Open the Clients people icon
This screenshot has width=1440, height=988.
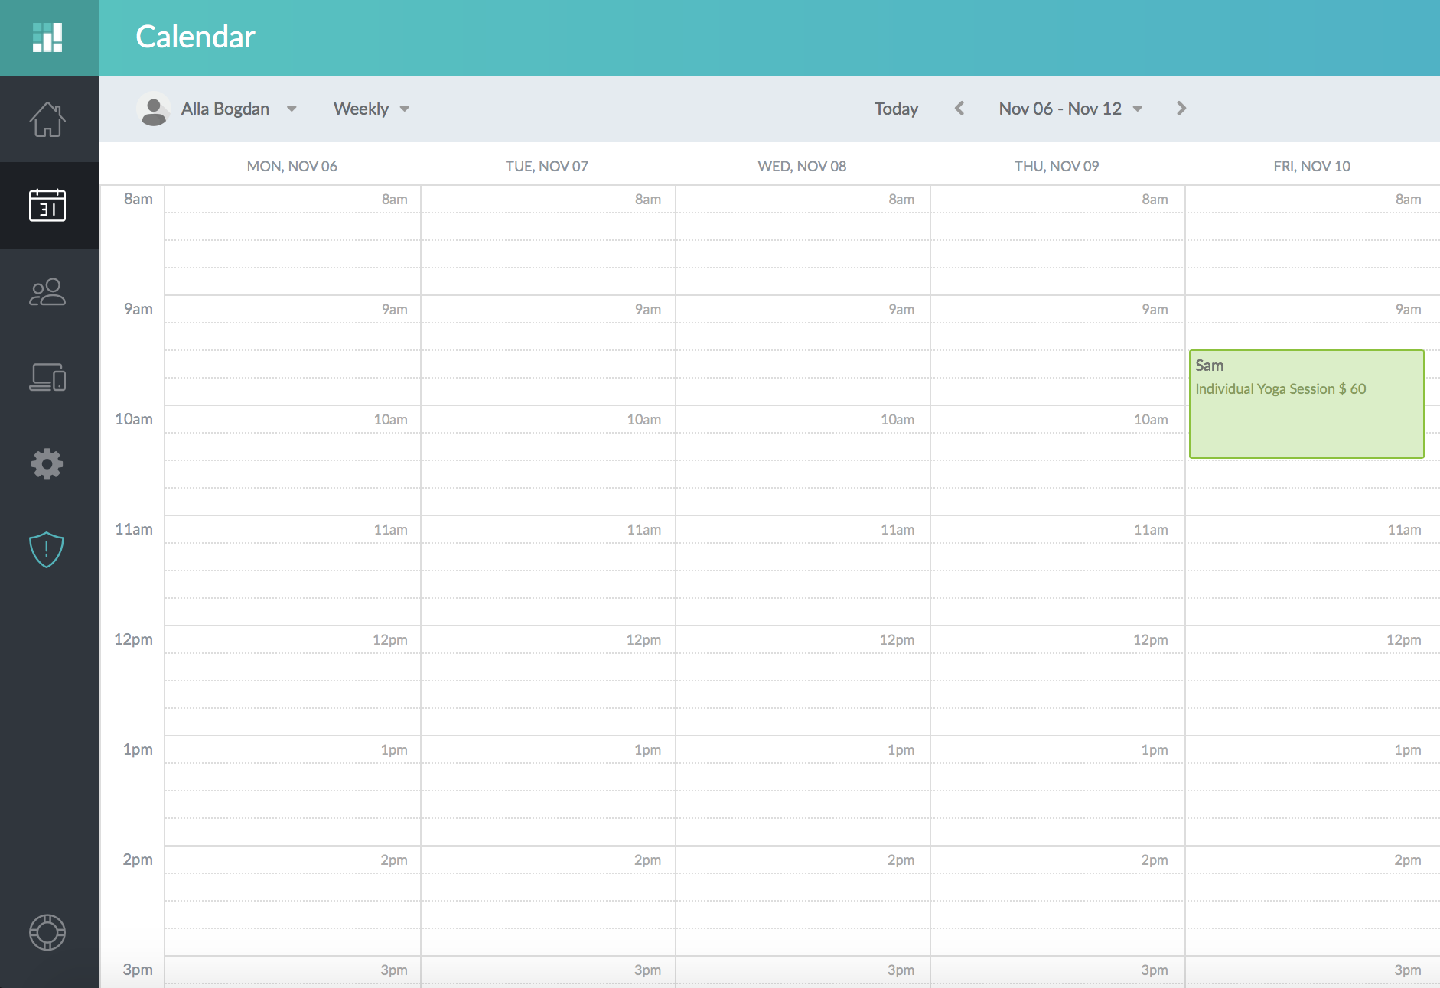[47, 291]
